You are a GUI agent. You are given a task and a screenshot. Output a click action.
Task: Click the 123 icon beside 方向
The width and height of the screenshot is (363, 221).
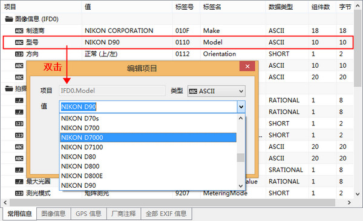[x=19, y=54]
